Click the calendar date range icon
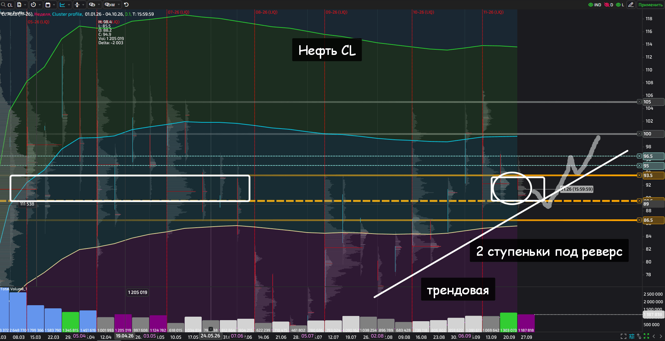 48,5
